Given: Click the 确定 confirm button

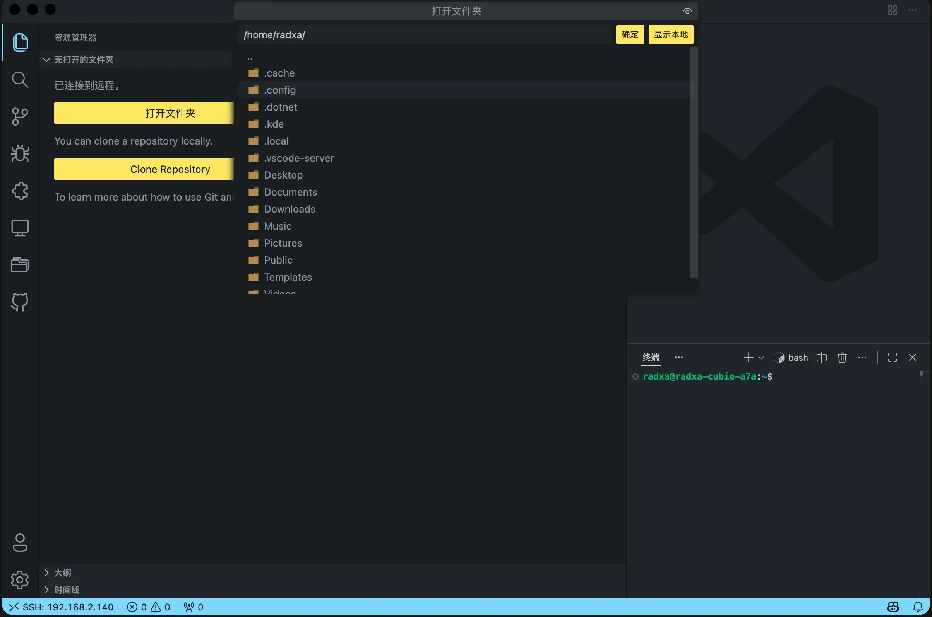Looking at the screenshot, I should (629, 35).
